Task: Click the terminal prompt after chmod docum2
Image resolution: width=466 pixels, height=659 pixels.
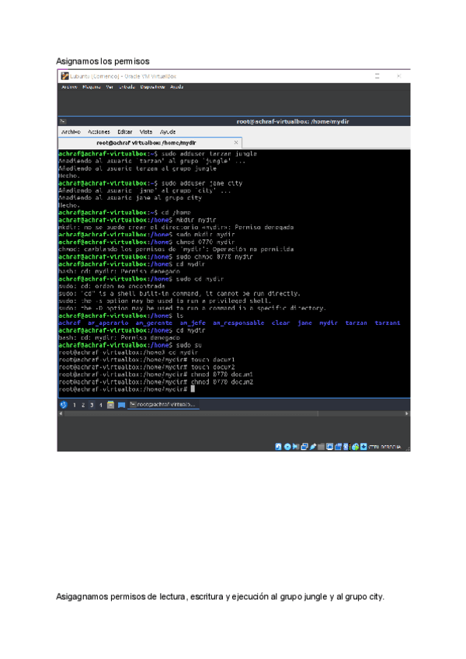Action: pyautogui.click(x=191, y=388)
